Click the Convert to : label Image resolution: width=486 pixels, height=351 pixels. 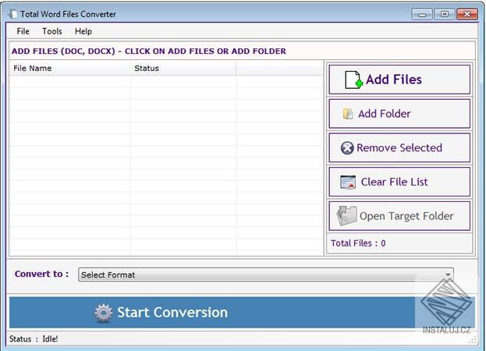coord(41,274)
